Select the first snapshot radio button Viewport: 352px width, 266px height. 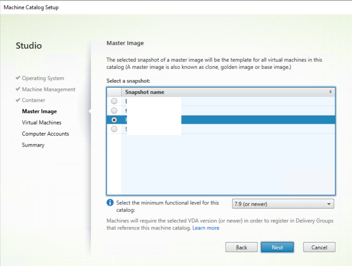[x=114, y=101]
